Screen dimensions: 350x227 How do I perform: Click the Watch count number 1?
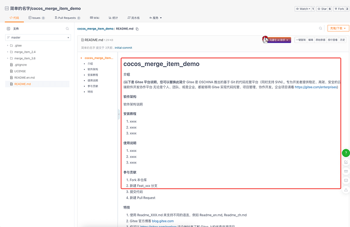[x=313, y=9]
